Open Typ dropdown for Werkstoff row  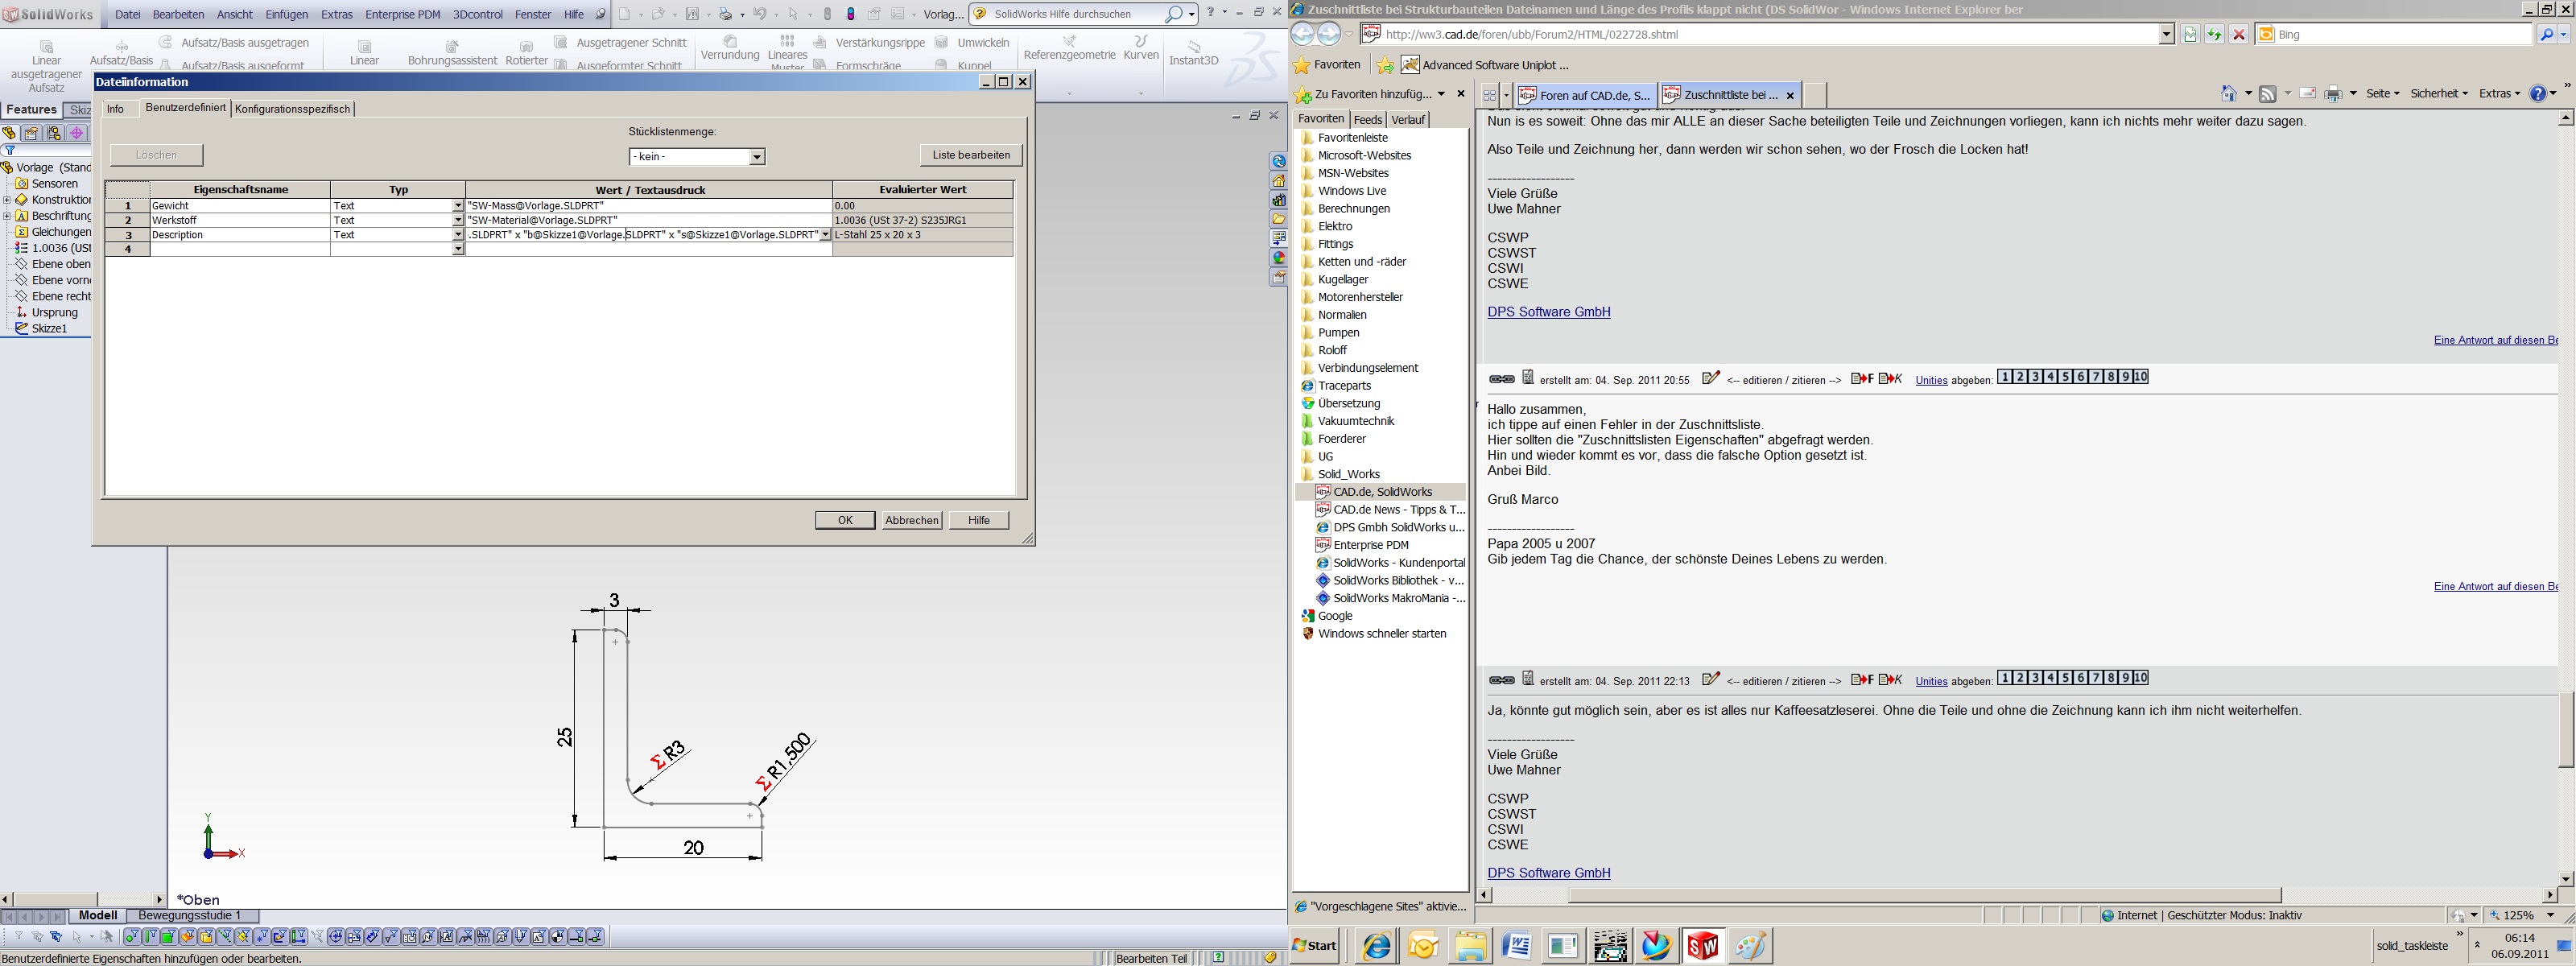tap(458, 220)
